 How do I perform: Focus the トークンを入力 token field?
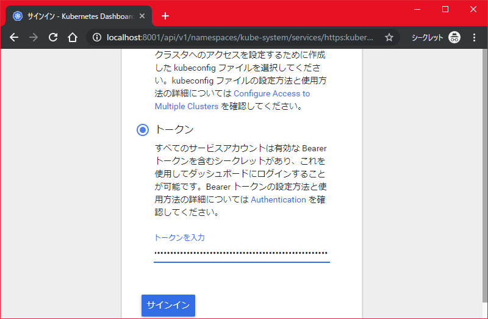click(242, 254)
